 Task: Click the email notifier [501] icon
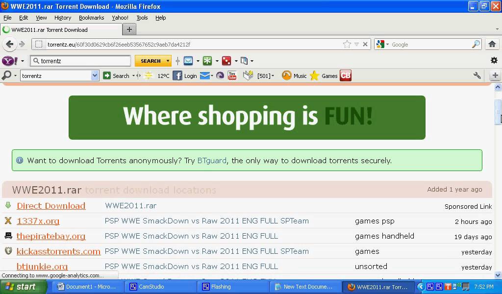point(248,75)
